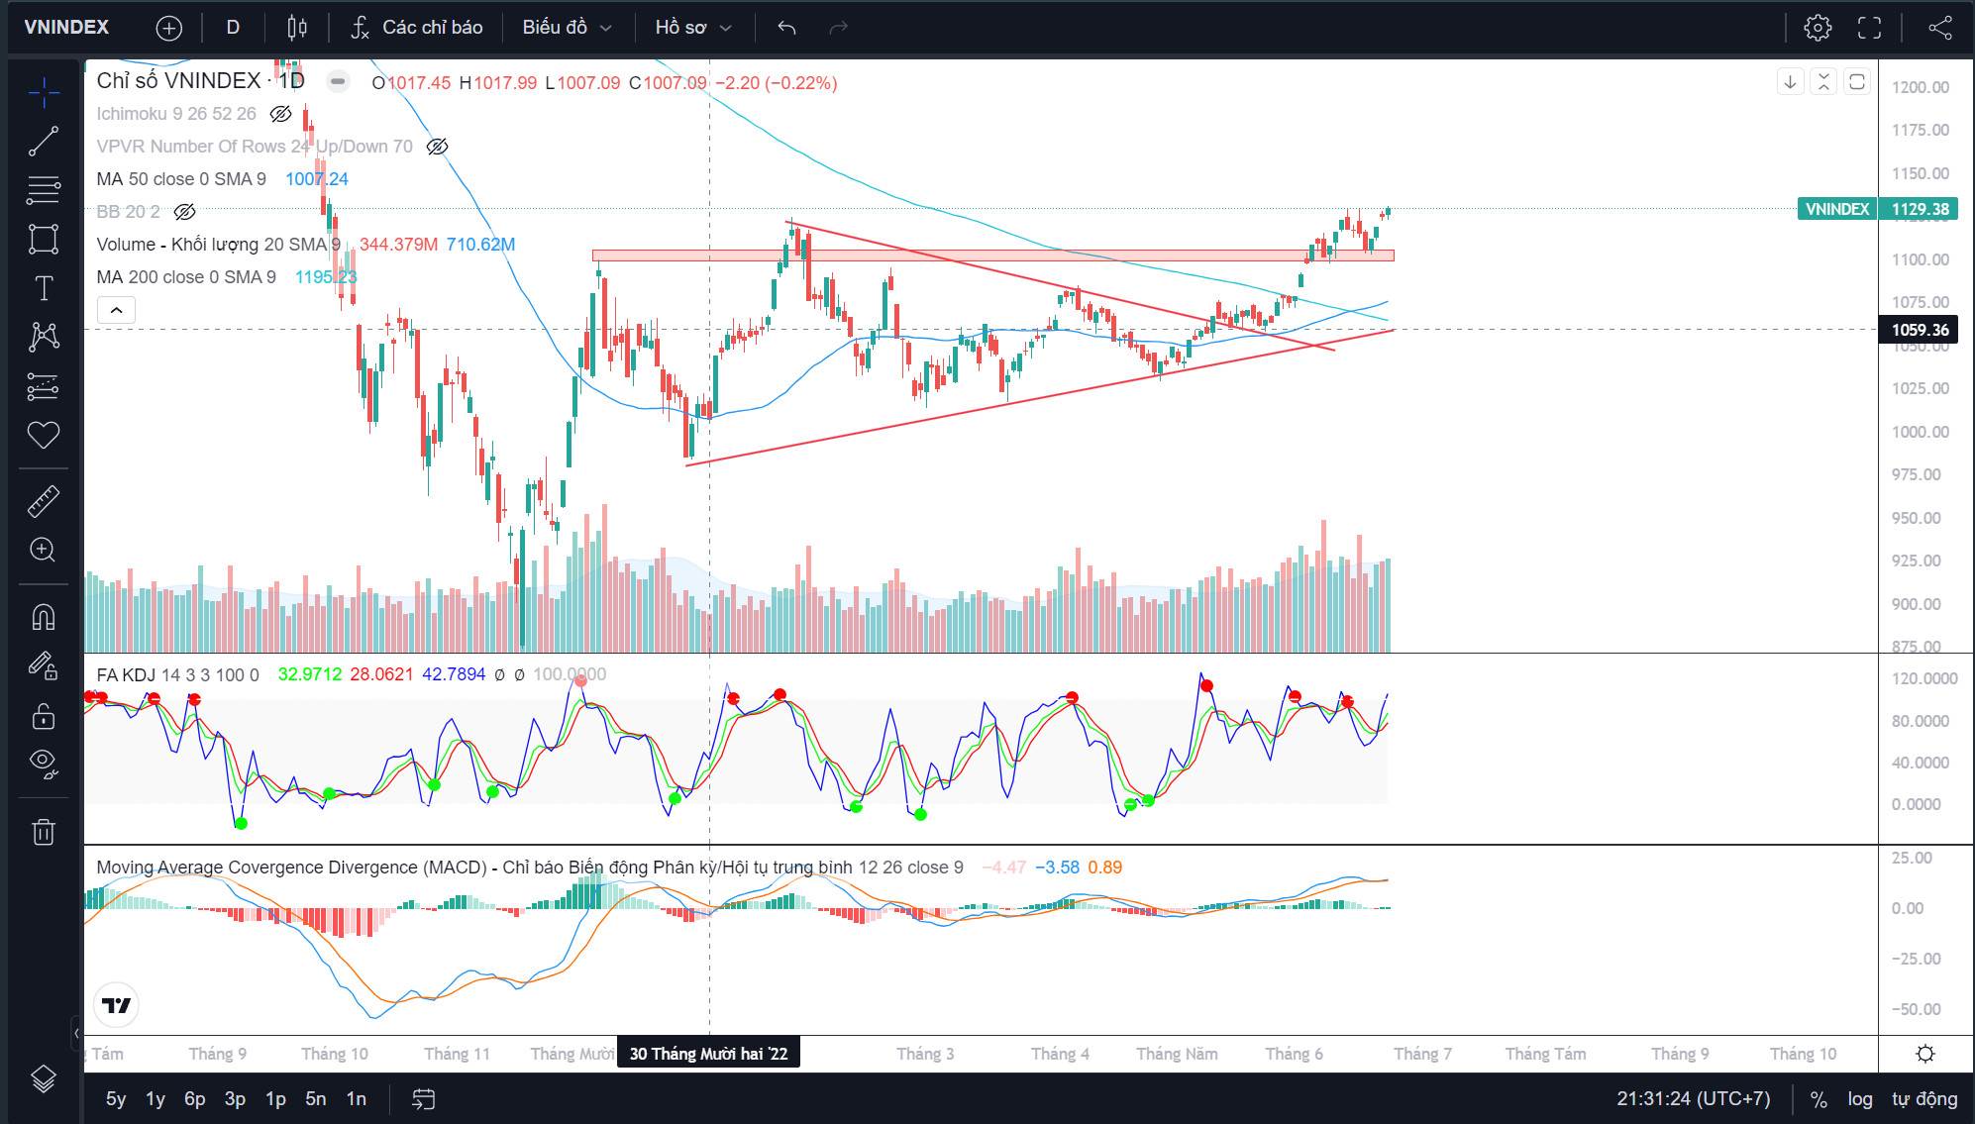Viewport: 1975px width, 1124px height.
Task: Click the TradingView logo
Action: pyautogui.click(x=117, y=1005)
